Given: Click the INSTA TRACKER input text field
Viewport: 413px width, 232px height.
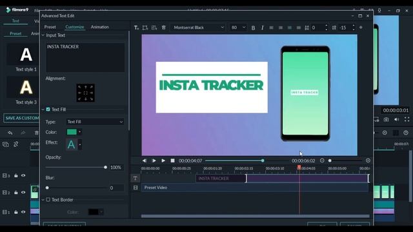Looking at the screenshot, I should (85, 57).
